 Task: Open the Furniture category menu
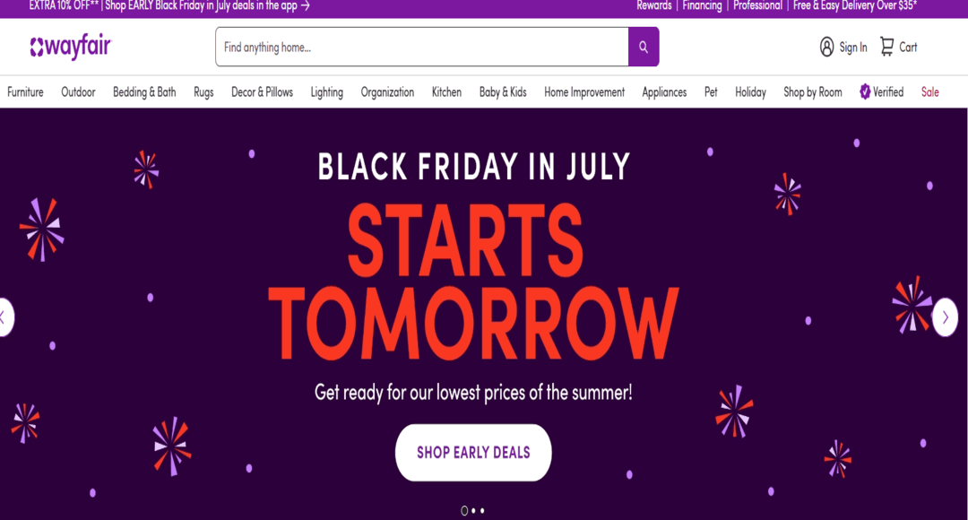click(25, 91)
